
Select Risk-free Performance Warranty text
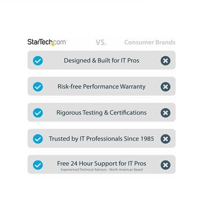[x=101, y=86]
